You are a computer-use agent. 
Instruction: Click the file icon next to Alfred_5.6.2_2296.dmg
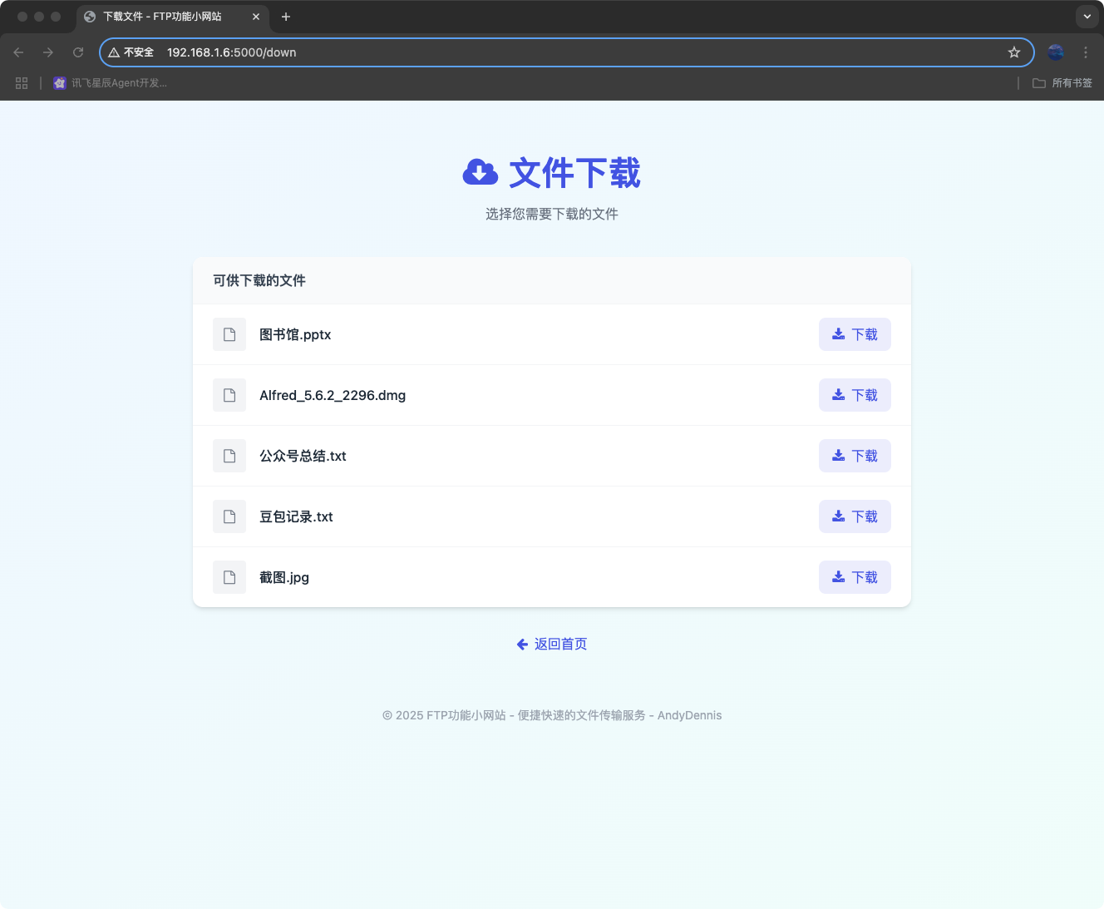pyautogui.click(x=229, y=395)
